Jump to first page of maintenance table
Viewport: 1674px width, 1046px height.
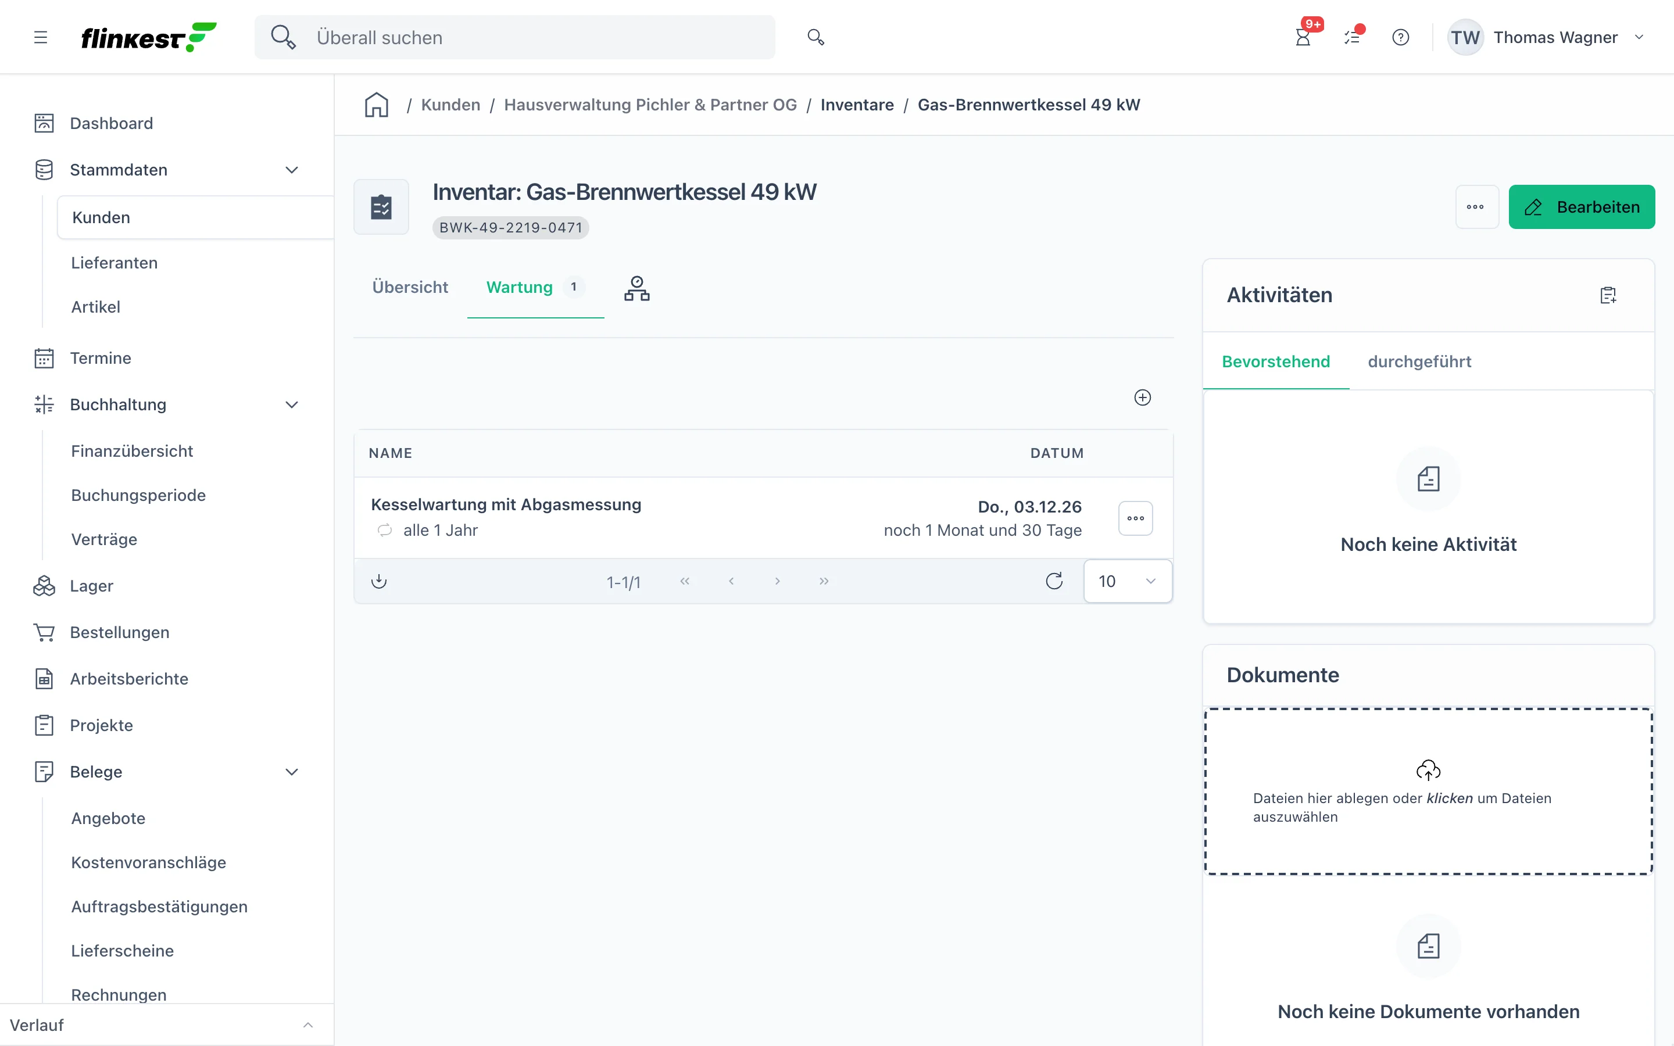(685, 581)
